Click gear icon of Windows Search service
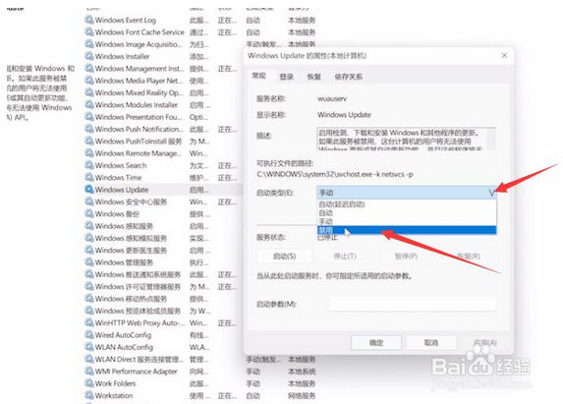The width and height of the screenshot is (563, 404). point(89,165)
